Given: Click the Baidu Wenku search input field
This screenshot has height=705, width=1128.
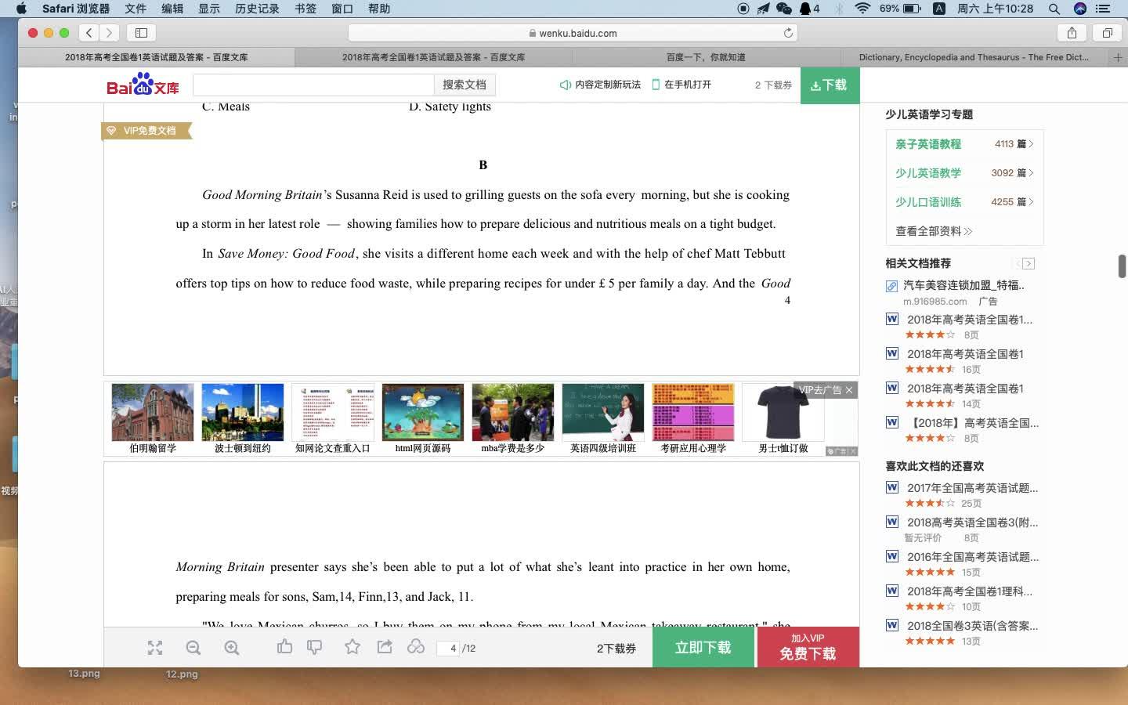Looking at the screenshot, I should coord(313,85).
